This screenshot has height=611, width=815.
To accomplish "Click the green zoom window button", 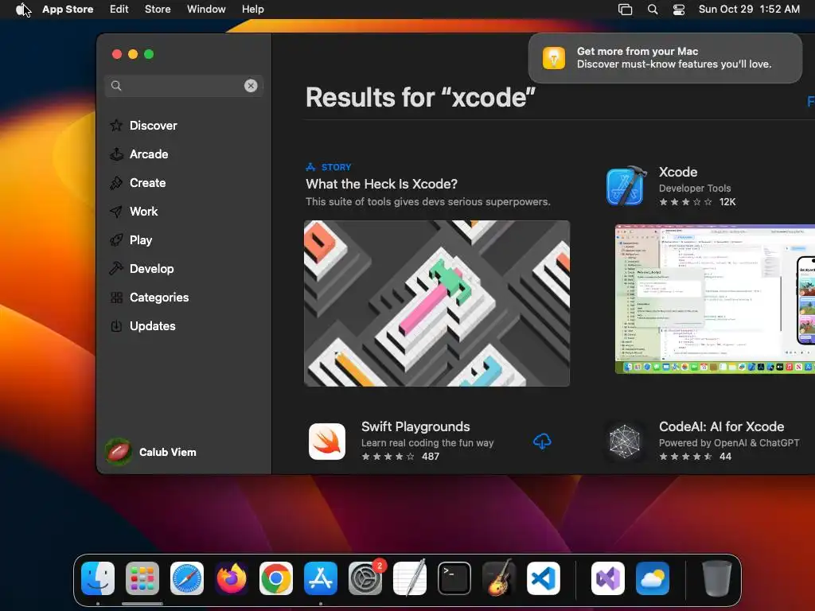I will tap(149, 54).
